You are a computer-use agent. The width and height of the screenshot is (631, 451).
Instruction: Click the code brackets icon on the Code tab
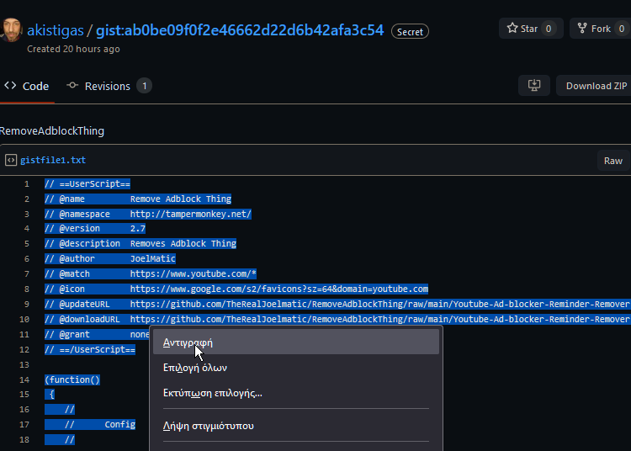coord(10,85)
